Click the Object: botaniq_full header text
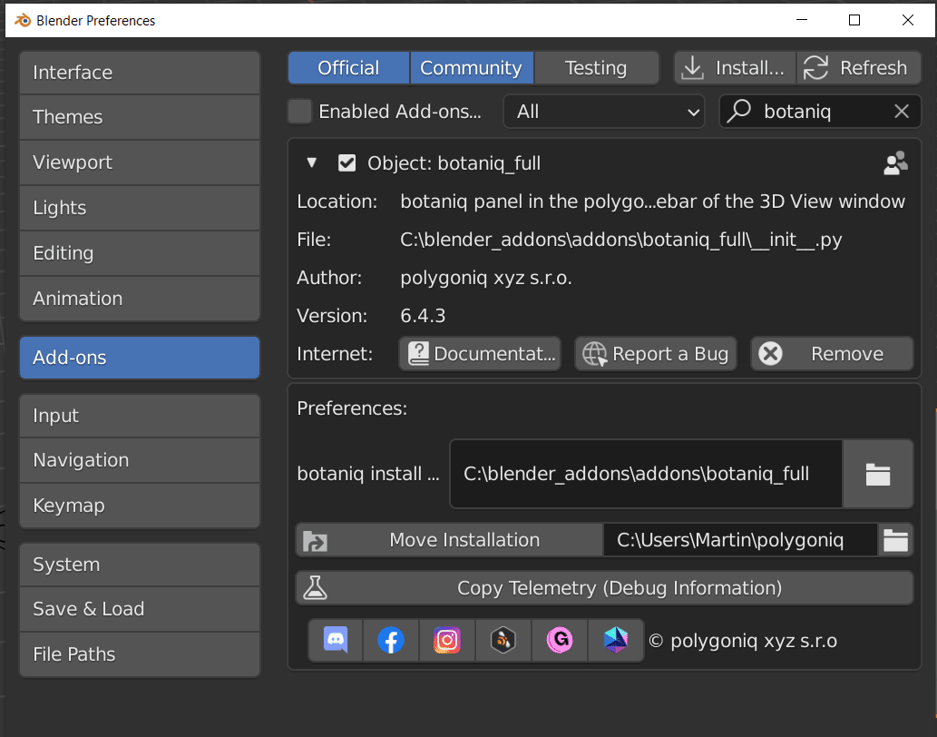Image resolution: width=937 pixels, height=737 pixels. click(454, 163)
